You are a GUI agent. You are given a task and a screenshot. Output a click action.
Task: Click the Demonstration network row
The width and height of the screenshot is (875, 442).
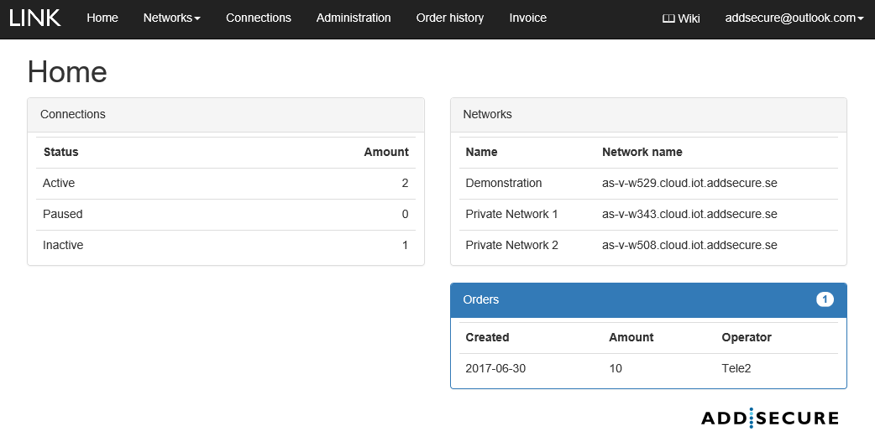504,183
